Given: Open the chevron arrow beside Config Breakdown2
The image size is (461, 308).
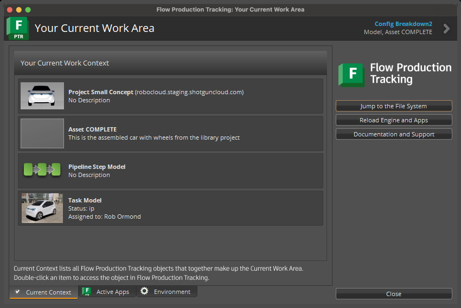Looking at the screenshot, I should click(446, 29).
